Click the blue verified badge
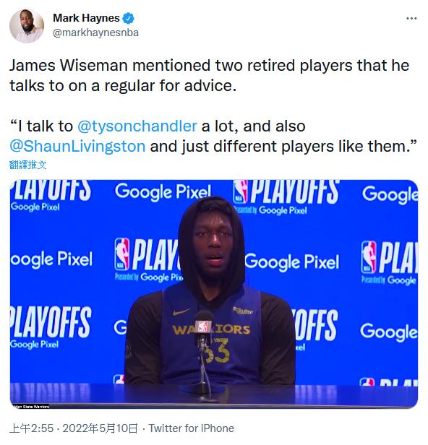The image size is (428, 445). pos(128,18)
